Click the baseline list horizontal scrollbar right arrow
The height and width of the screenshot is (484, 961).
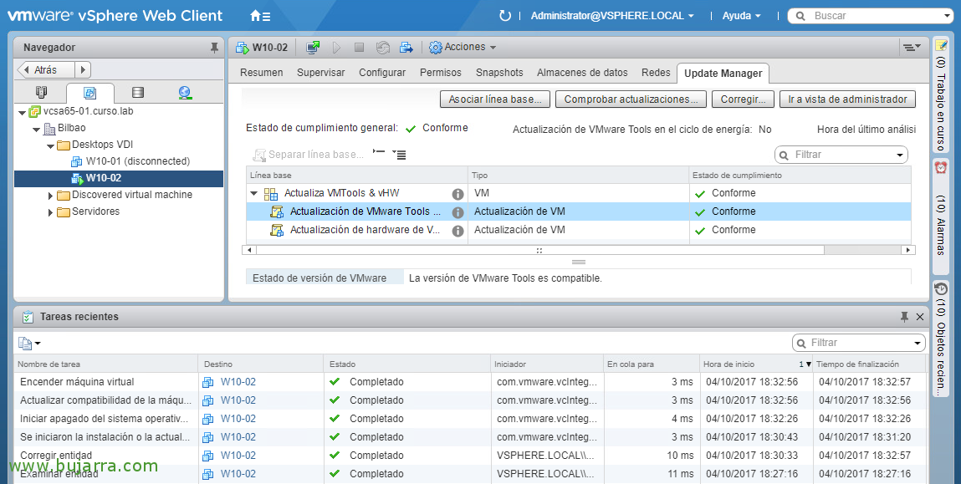pos(909,250)
